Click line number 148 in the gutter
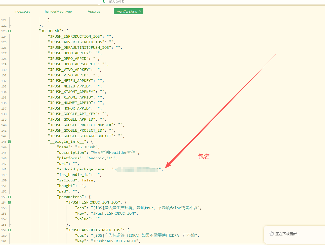The image size is (325, 245). pos(4,169)
